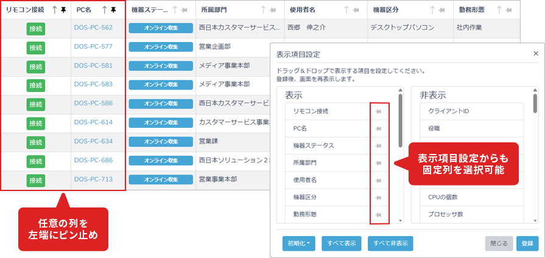Click 営業課 department cell

point(208,141)
